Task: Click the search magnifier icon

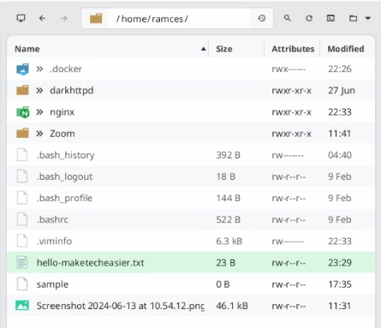Action: pos(287,19)
